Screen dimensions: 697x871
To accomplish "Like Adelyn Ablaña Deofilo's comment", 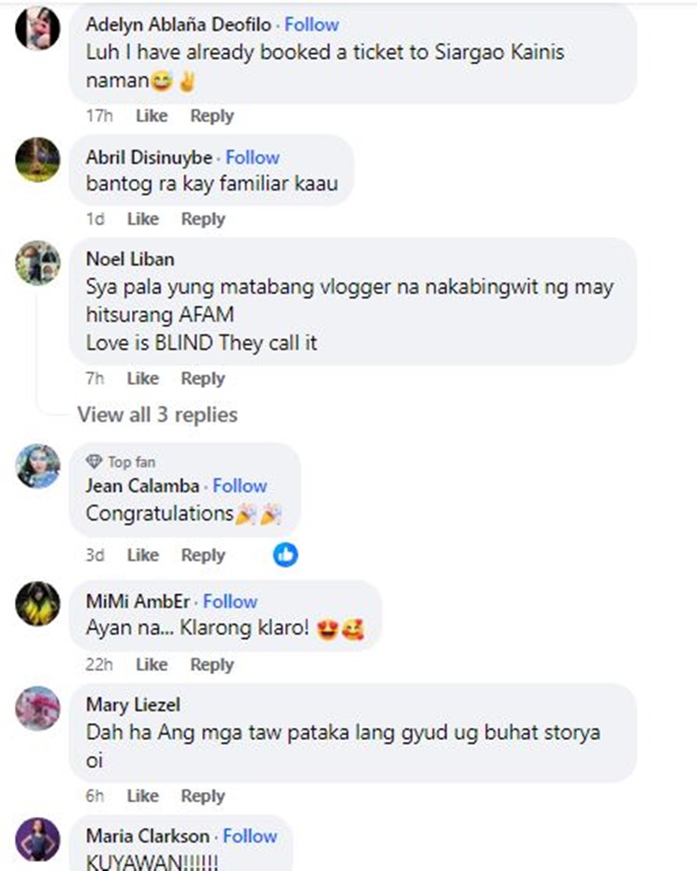I will 151,115.
